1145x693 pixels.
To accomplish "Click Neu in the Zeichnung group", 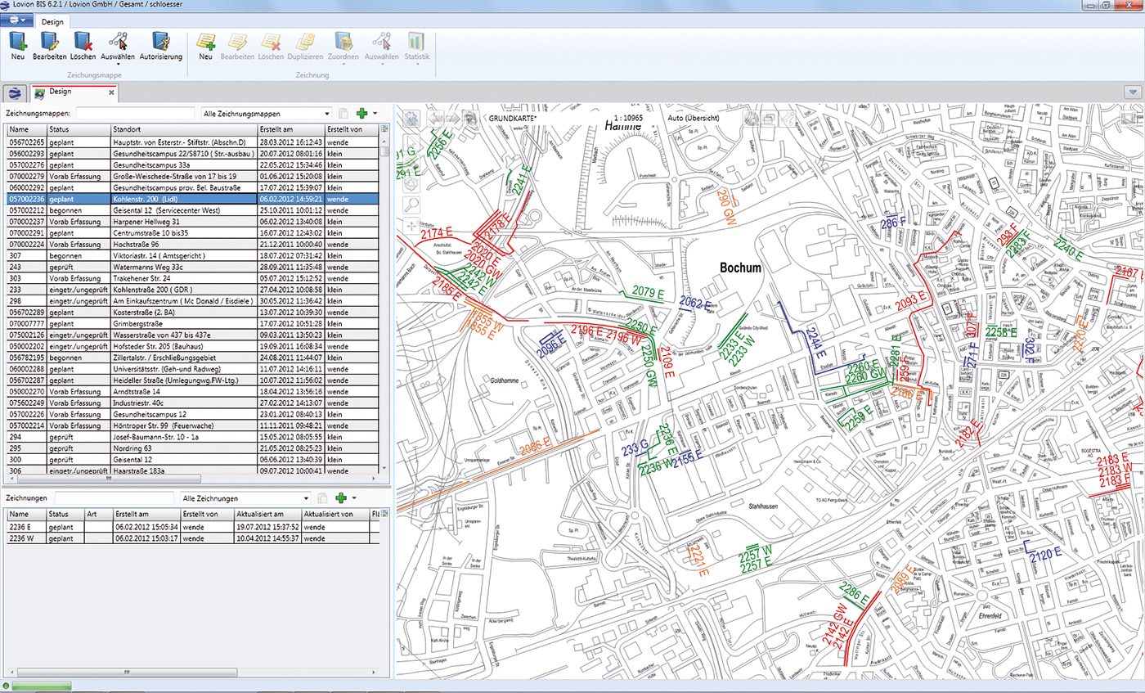I will [x=205, y=46].
